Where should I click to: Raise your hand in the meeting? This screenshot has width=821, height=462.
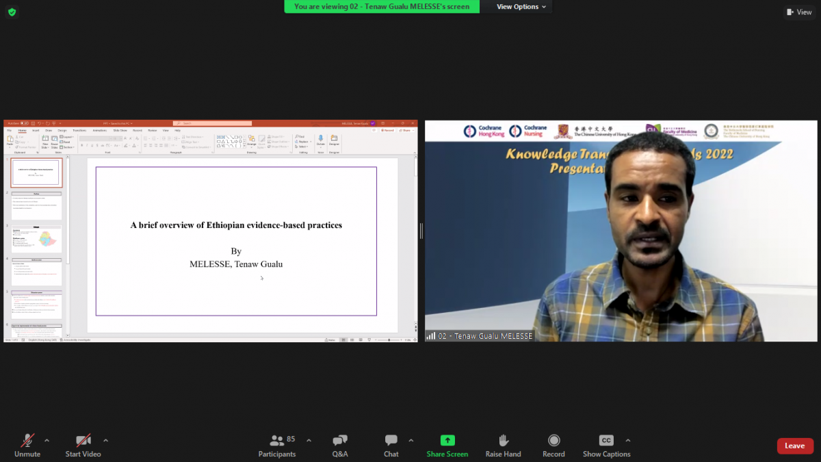[x=503, y=441]
